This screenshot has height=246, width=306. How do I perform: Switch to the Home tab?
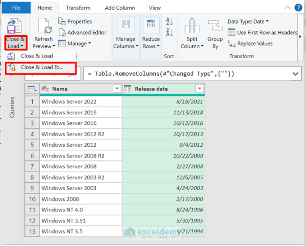[x=45, y=8]
